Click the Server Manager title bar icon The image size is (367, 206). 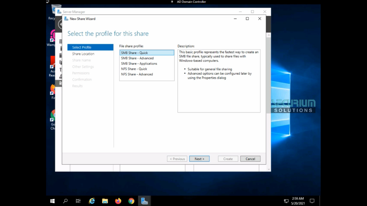tap(59, 12)
